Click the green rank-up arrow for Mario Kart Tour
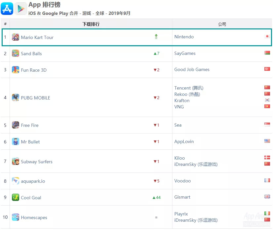The width and height of the screenshot is (273, 230). [x=156, y=37]
